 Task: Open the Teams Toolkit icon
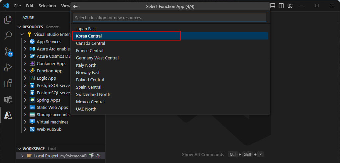(8, 100)
